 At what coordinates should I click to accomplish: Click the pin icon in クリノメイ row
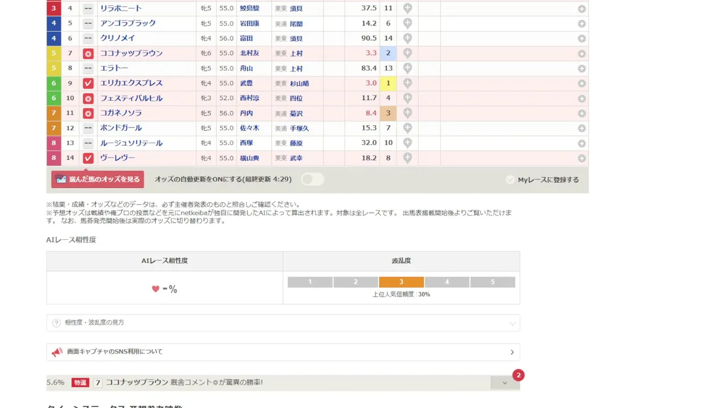pyautogui.click(x=407, y=38)
